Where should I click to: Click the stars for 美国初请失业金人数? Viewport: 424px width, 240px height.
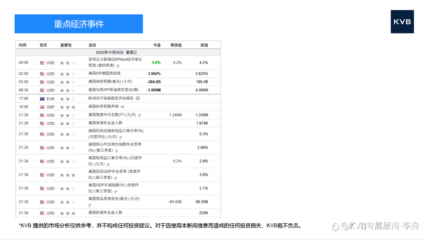[x=68, y=213]
